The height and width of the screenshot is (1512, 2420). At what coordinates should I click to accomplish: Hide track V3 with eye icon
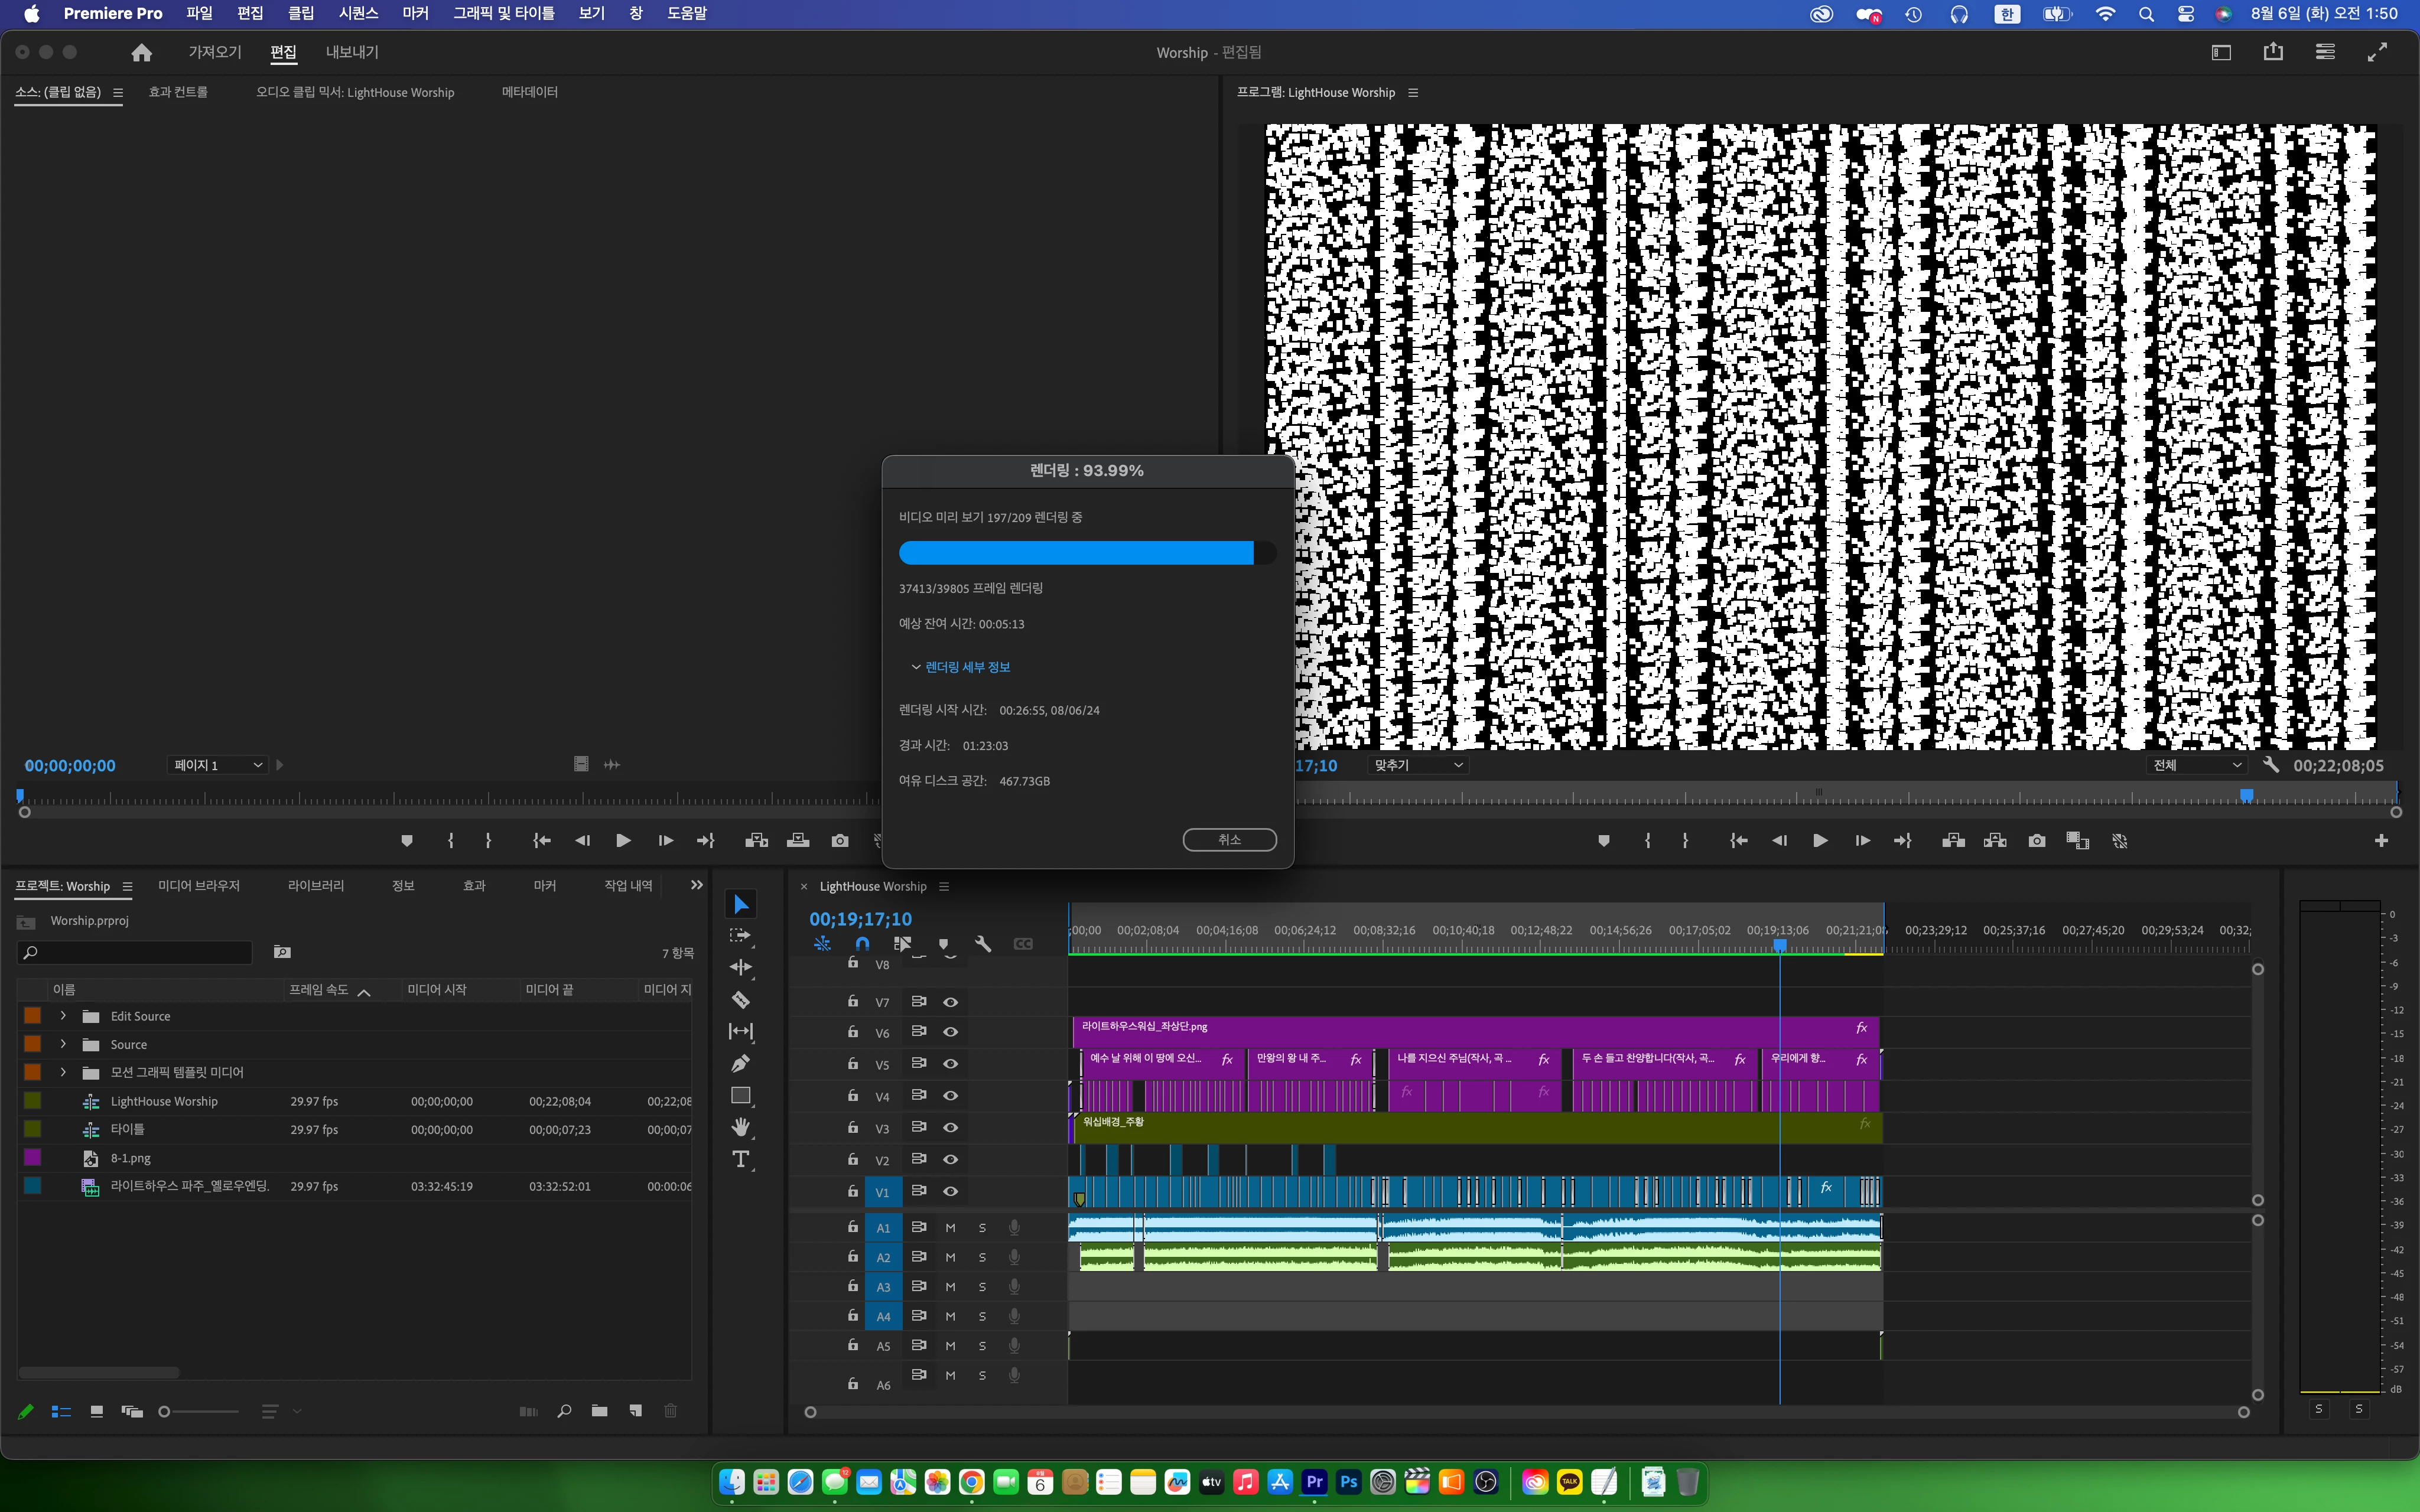[950, 1127]
